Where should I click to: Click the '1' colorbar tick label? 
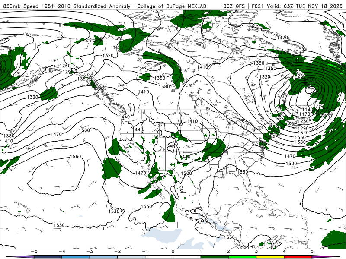click(x=201, y=251)
